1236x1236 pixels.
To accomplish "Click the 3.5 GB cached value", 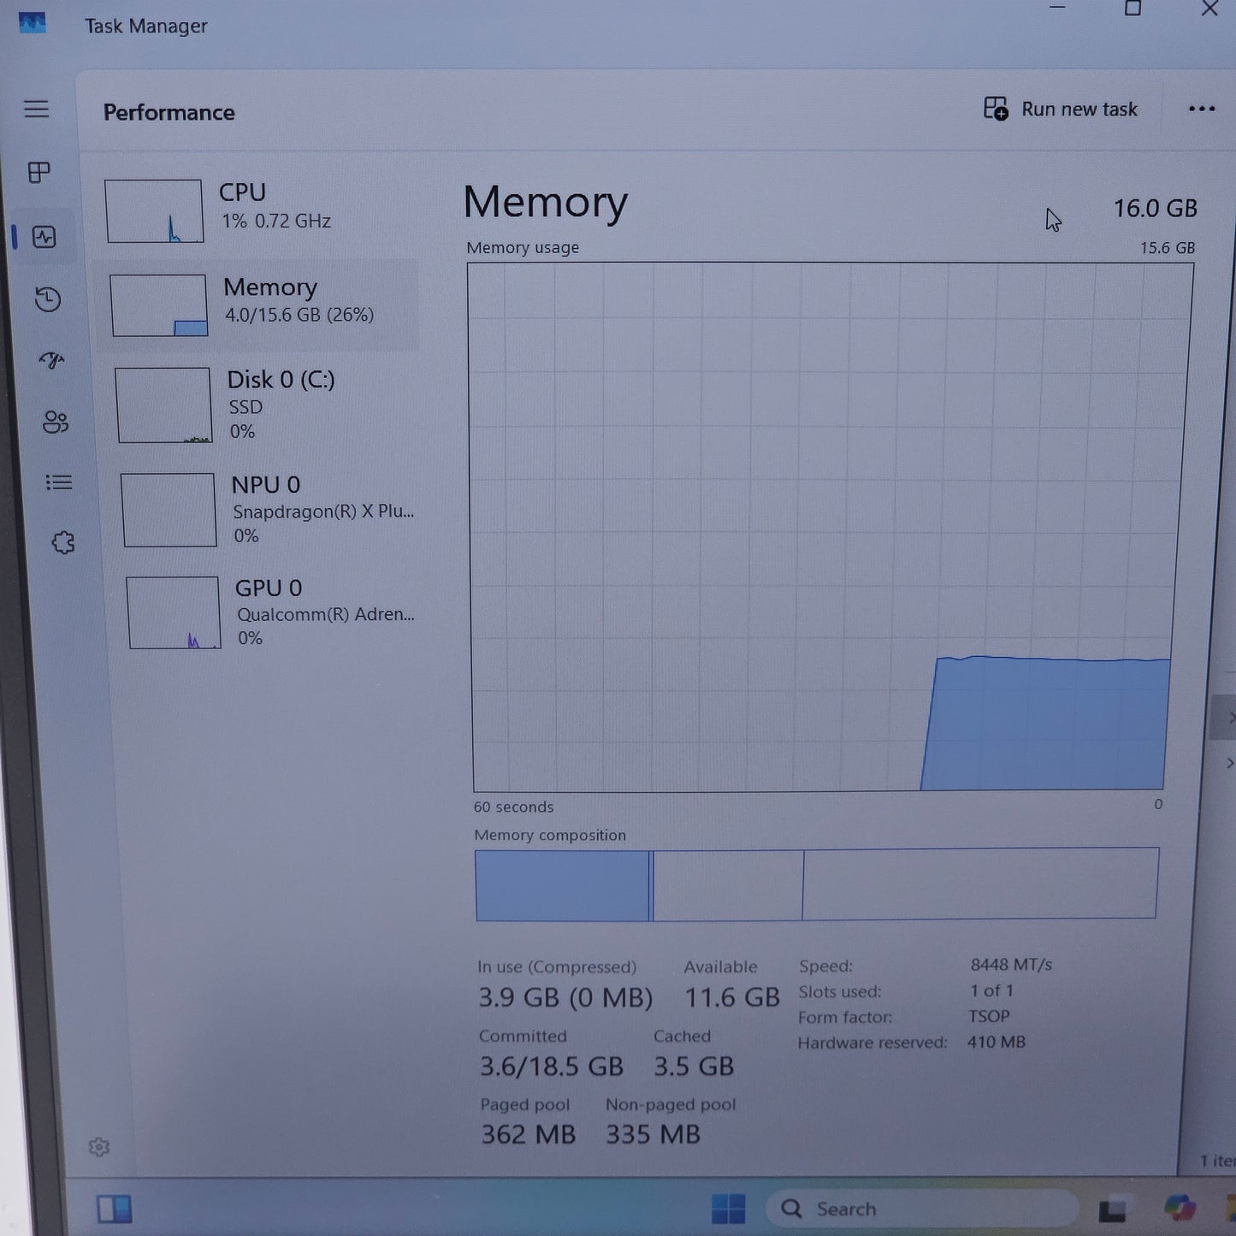I will tap(694, 1067).
